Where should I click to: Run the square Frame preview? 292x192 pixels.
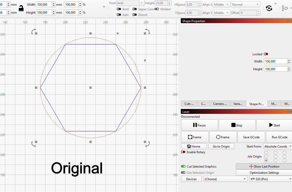tap(195, 137)
